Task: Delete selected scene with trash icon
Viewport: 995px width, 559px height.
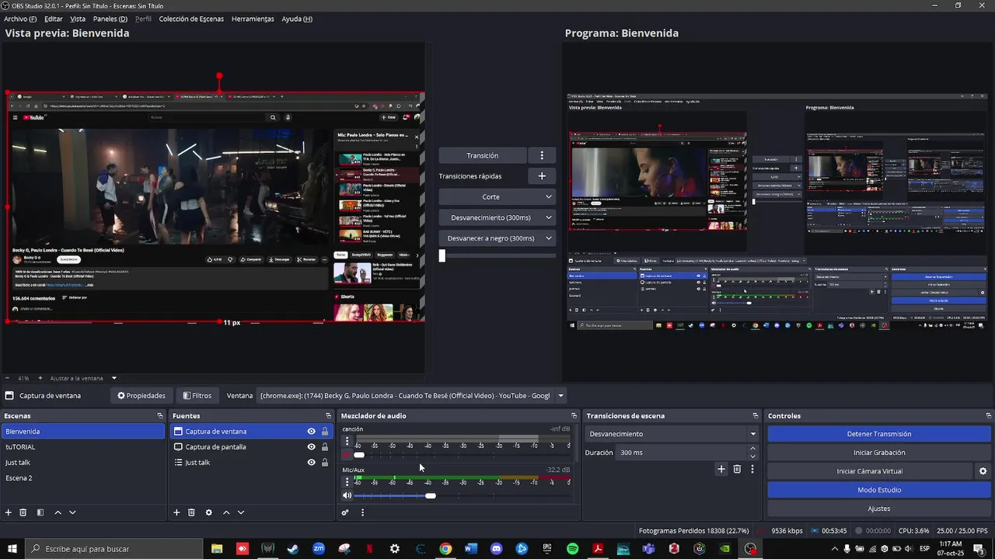Action: pyautogui.click(x=23, y=512)
